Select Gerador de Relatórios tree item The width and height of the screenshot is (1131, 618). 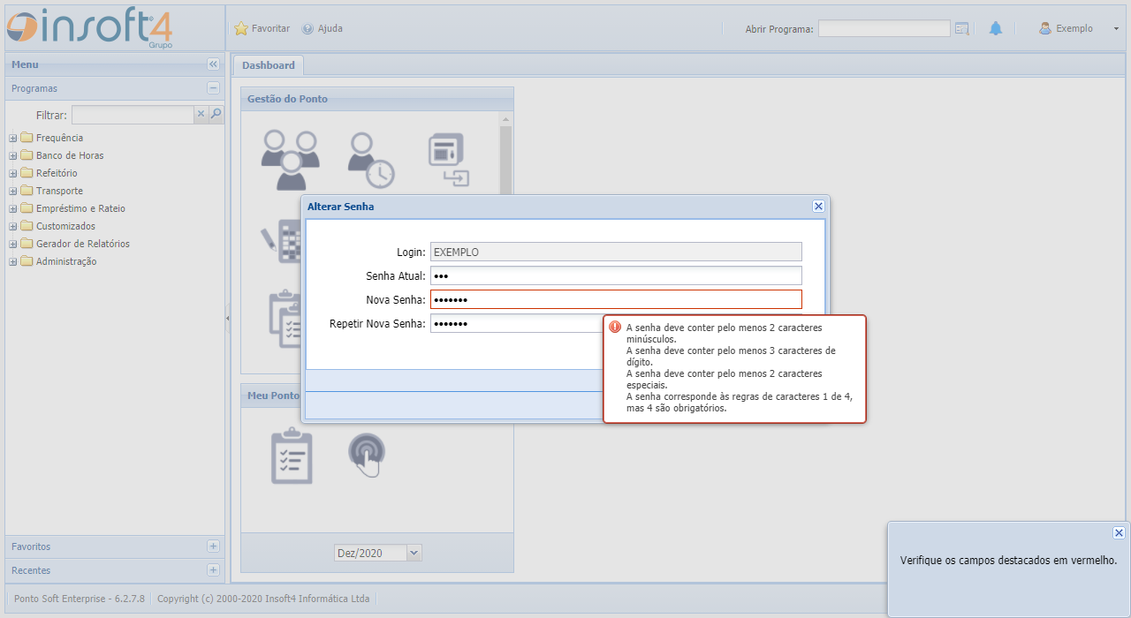click(82, 244)
